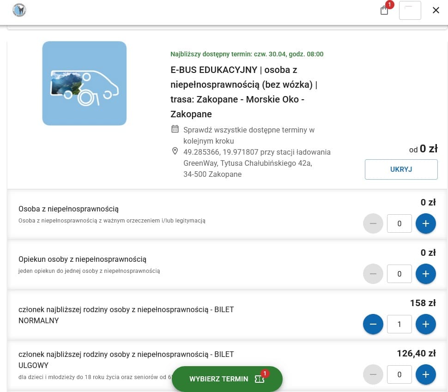Click the BILET ULGOWY quantity field
The height and width of the screenshot is (392, 448).
[x=399, y=374]
